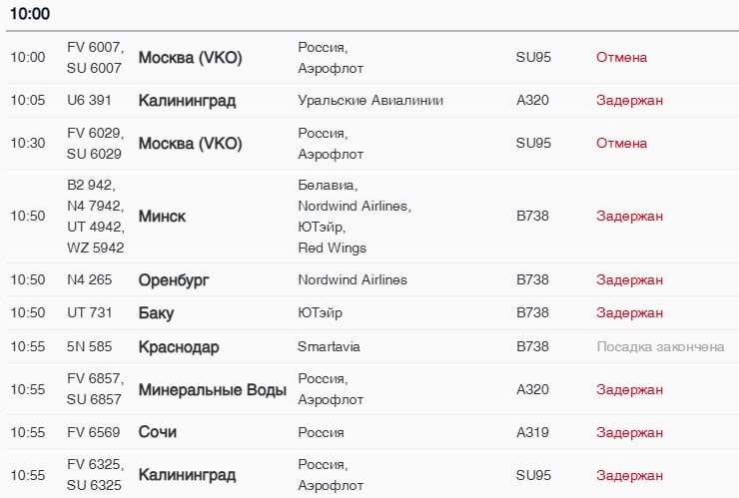Image resolution: width=739 pixels, height=498 pixels.
Task: Open the 10:30 Москва (VKO) flight
Action: pos(190,144)
